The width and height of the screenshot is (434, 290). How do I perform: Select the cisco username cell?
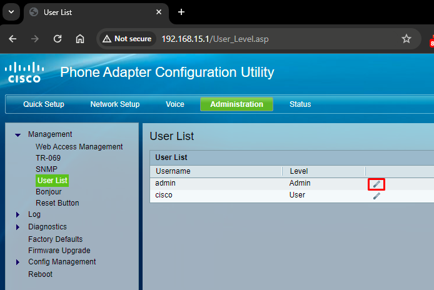pos(164,195)
